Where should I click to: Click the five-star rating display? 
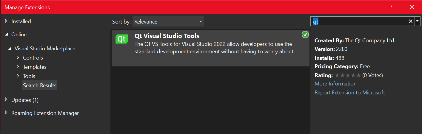pyautogui.click(x=348, y=75)
